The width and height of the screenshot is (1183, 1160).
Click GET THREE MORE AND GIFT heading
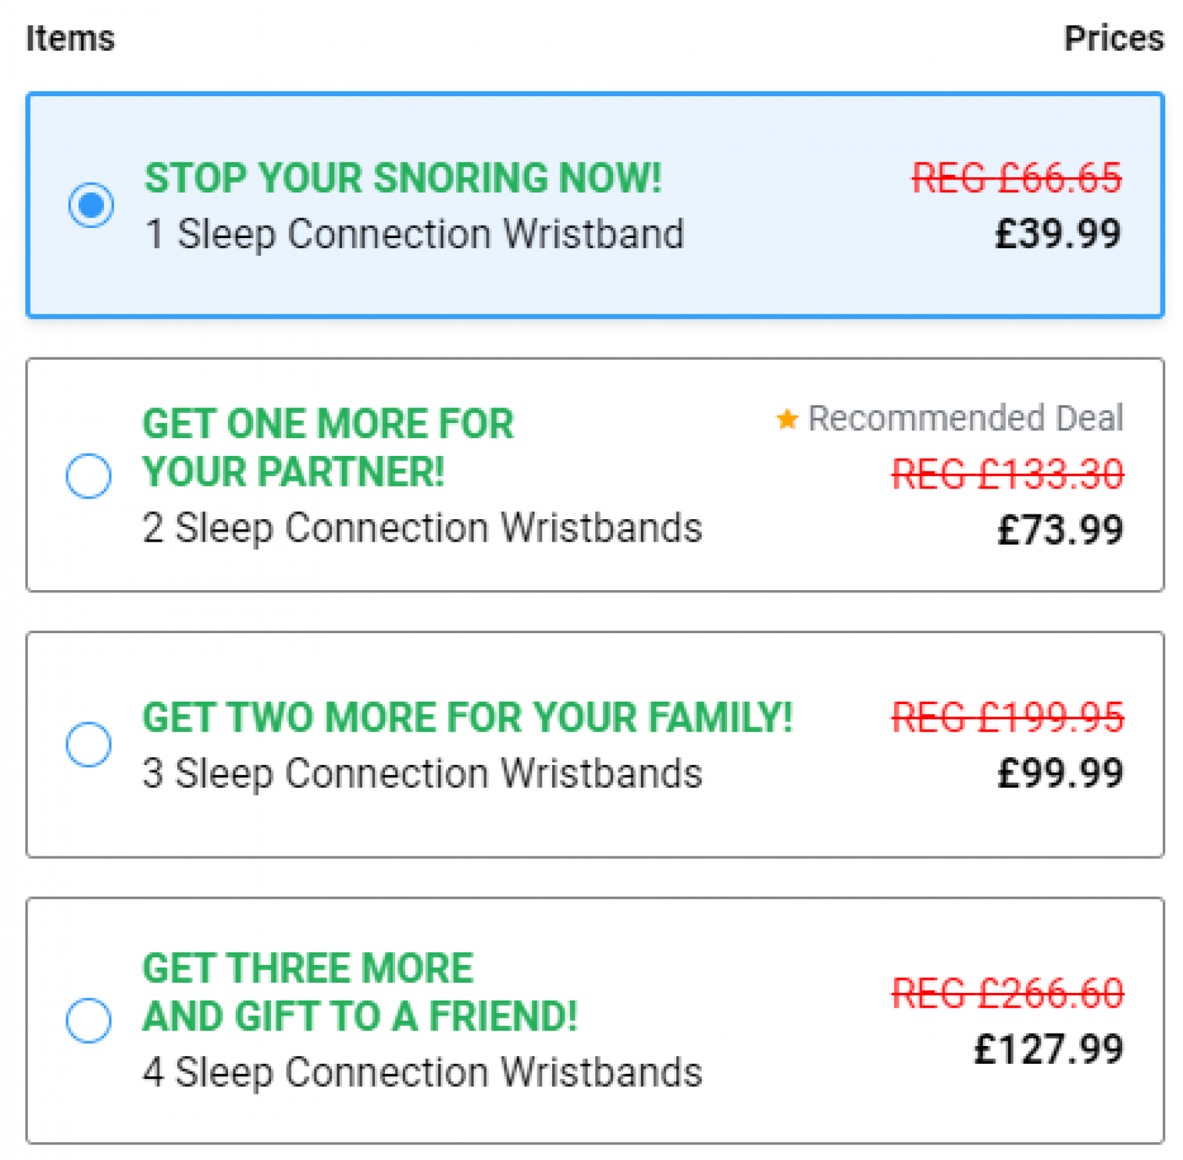click(x=359, y=991)
